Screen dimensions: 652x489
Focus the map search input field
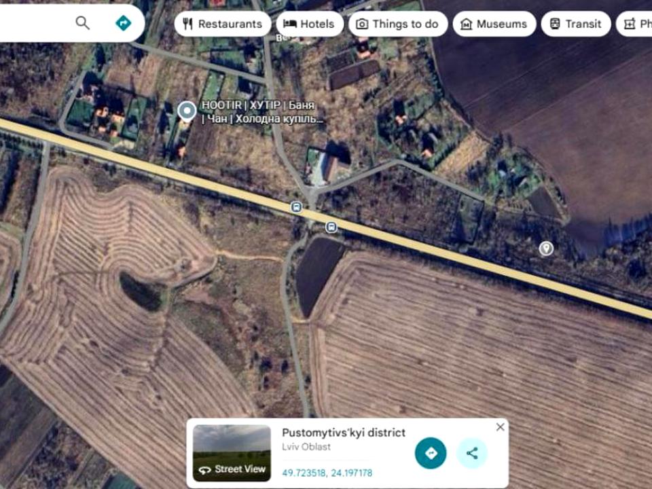pos(34,23)
